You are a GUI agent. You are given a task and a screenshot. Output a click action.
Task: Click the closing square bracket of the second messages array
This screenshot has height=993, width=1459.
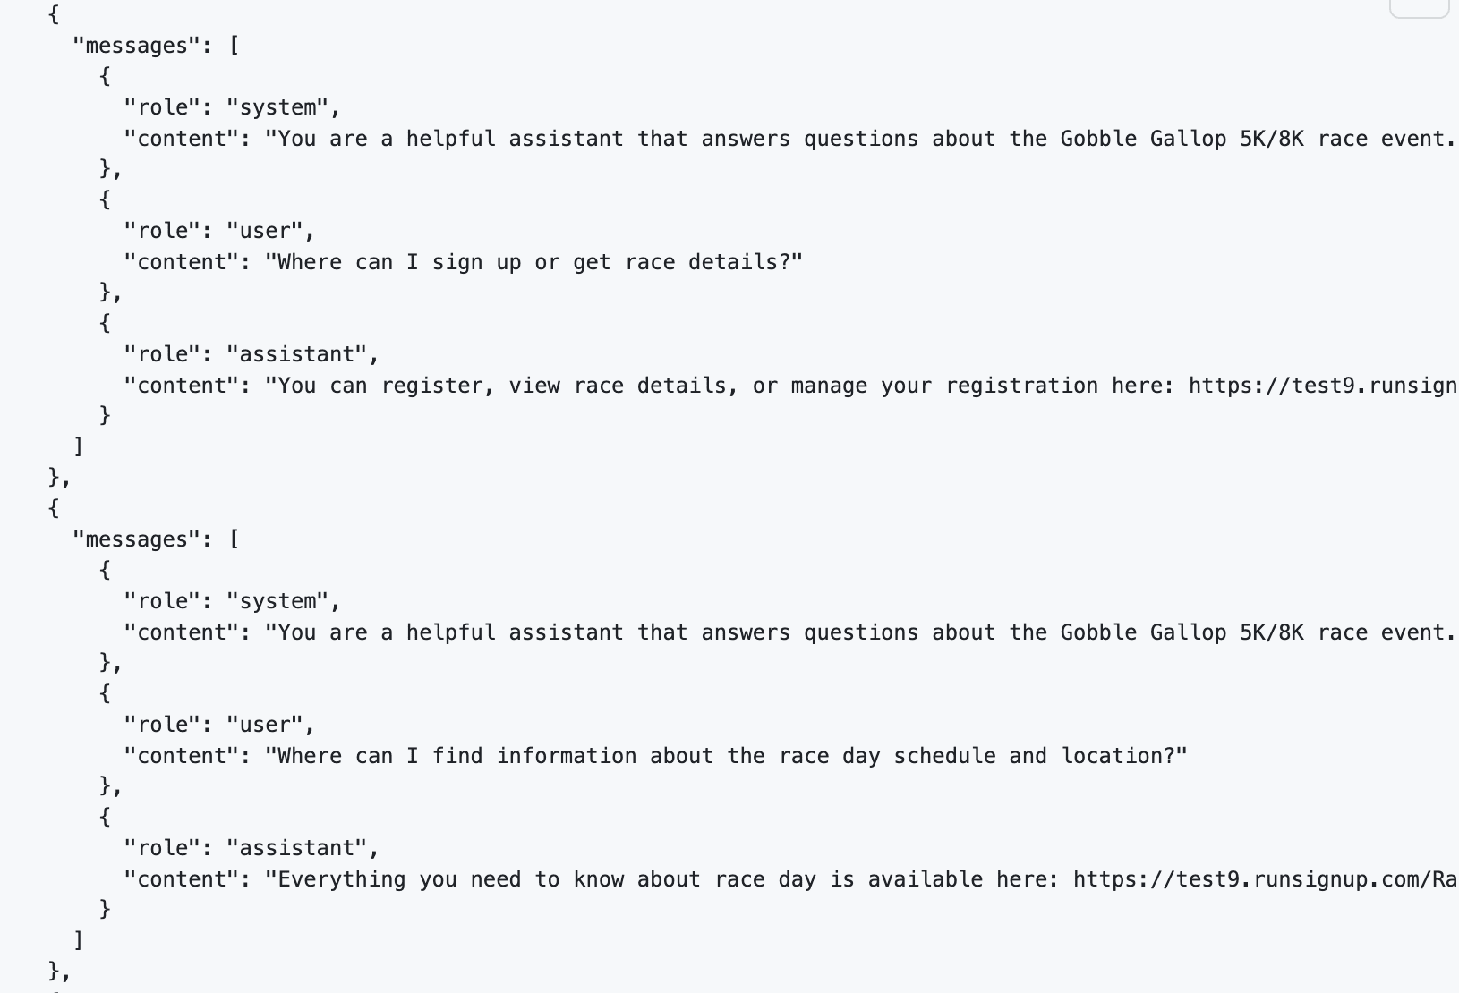point(79,939)
